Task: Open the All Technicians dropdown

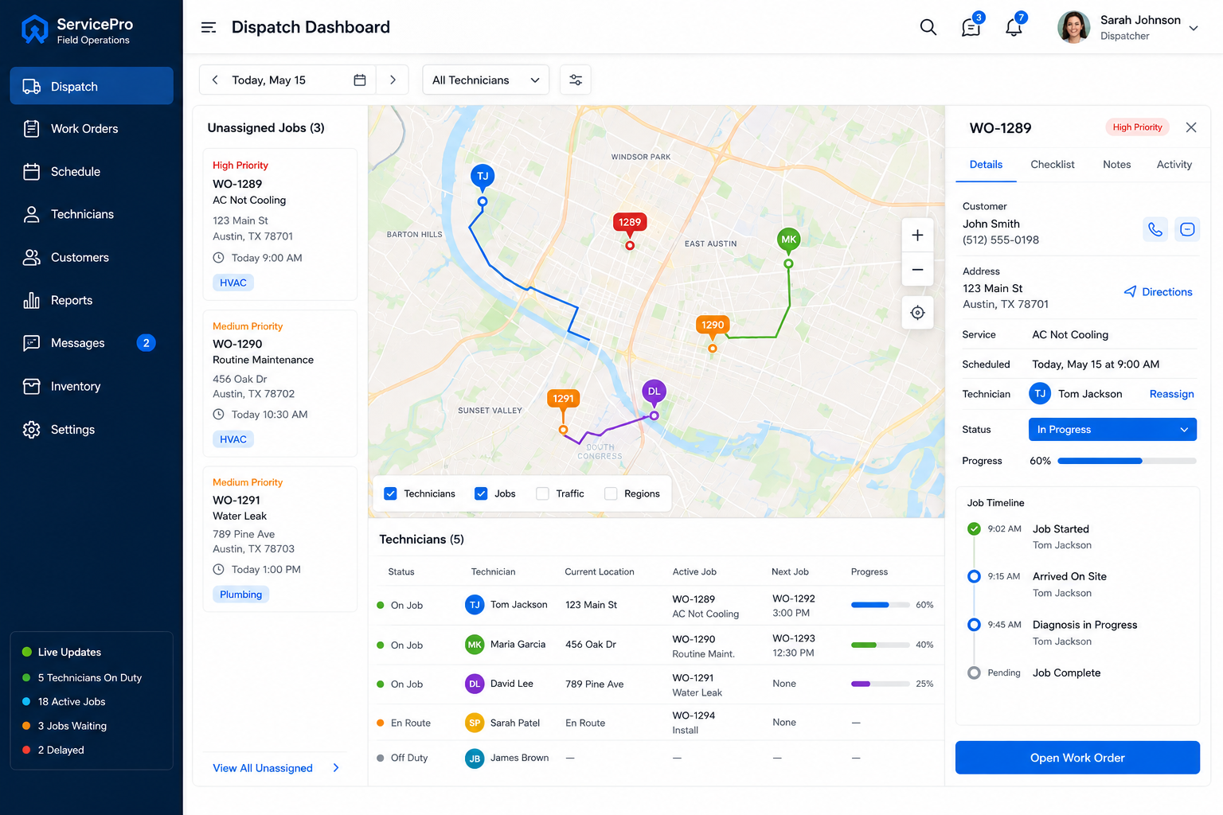Action: coord(486,80)
